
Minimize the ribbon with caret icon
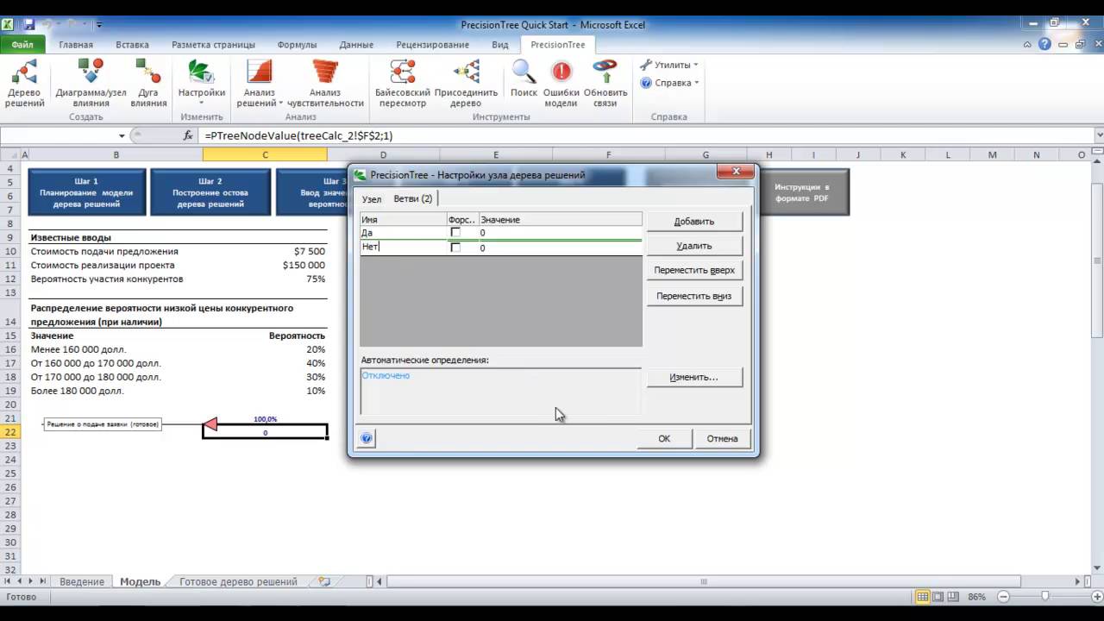1028,45
